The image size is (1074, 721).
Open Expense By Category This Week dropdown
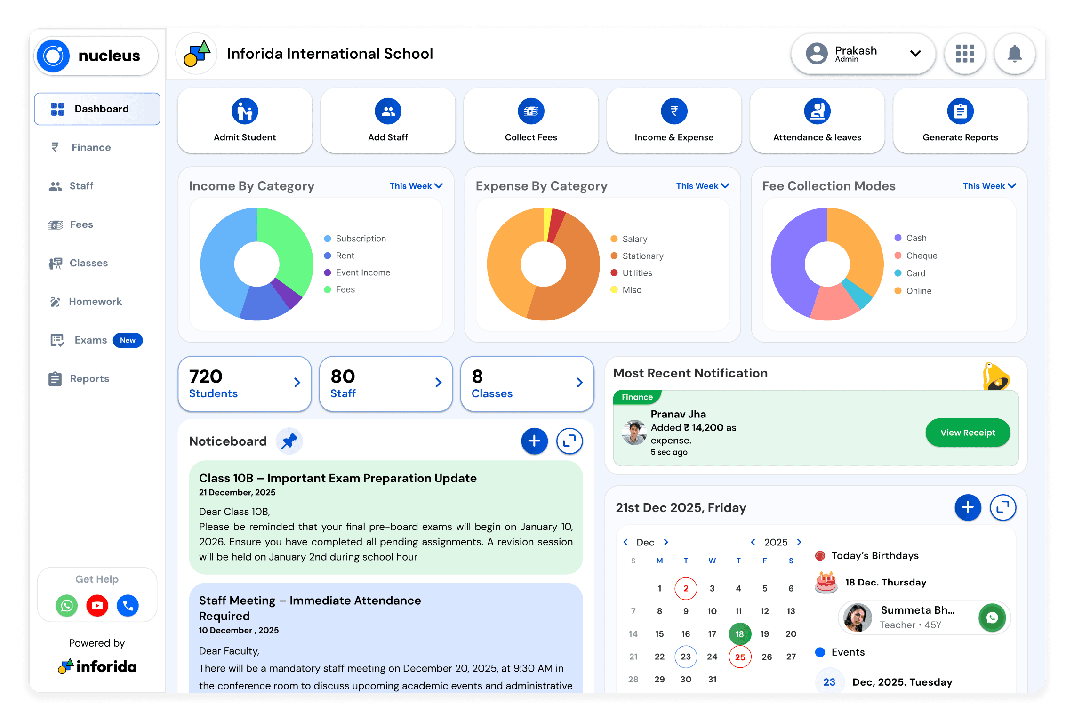click(x=703, y=186)
